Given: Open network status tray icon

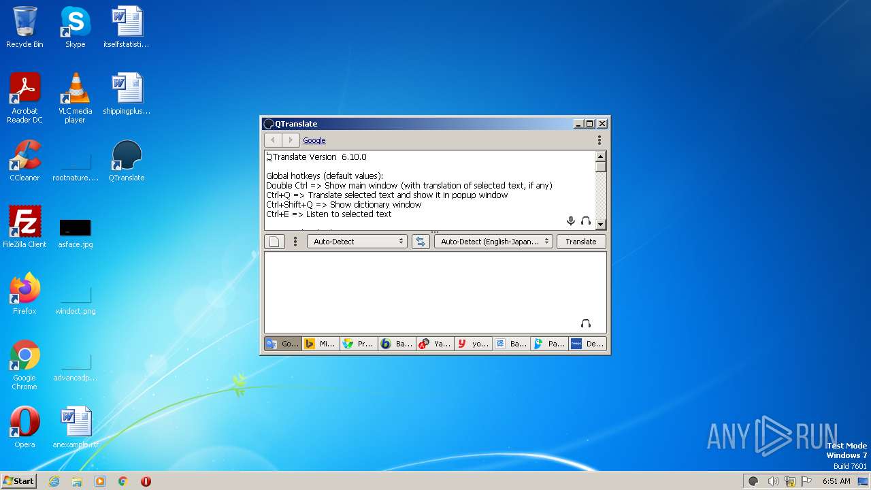Looking at the screenshot, I should (x=790, y=481).
